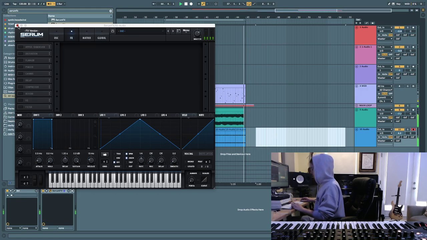This screenshot has height=240, width=427.
Task: Go to next Serum preset arrow
Action: [x=173, y=31]
